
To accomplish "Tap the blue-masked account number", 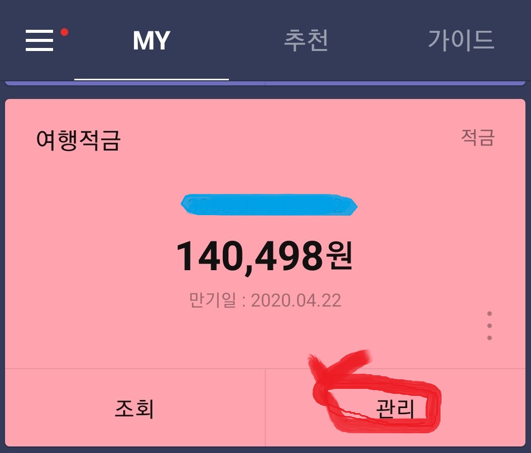I will [x=269, y=205].
